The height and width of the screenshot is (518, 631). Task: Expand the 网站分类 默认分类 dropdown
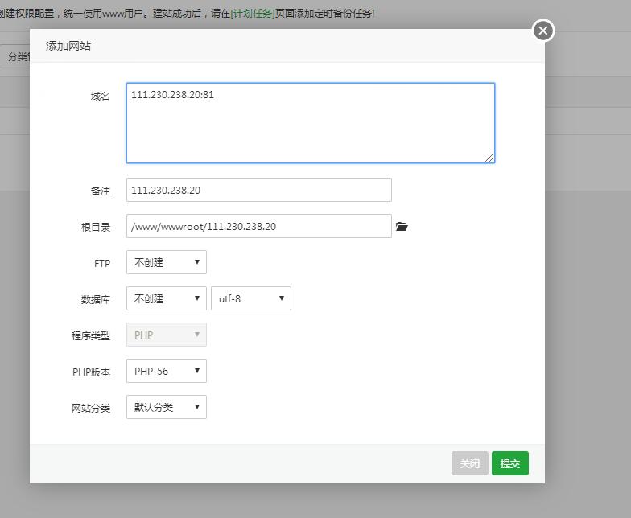[167, 407]
